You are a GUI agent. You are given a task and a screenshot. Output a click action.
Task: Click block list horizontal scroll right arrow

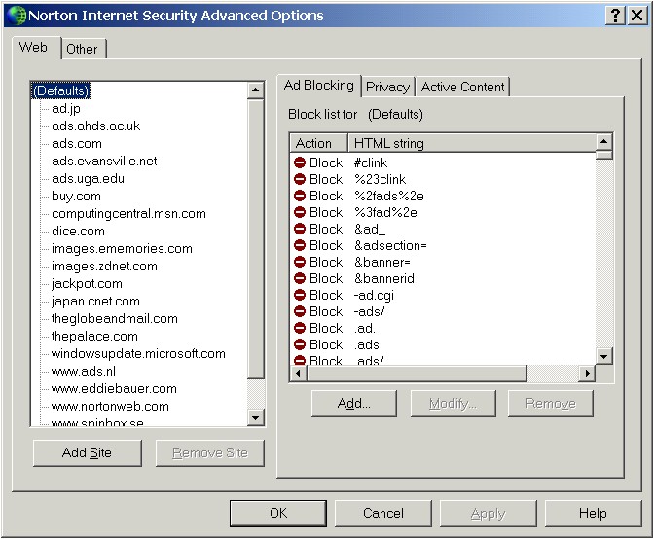point(587,373)
